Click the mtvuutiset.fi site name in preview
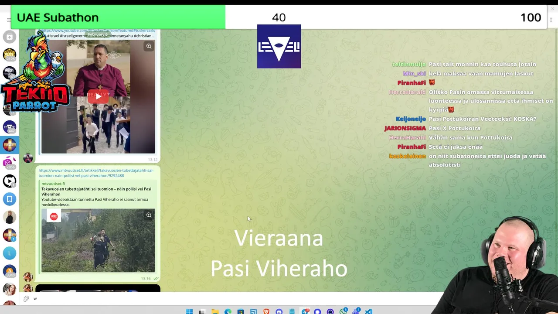558x314 pixels. [x=53, y=184]
